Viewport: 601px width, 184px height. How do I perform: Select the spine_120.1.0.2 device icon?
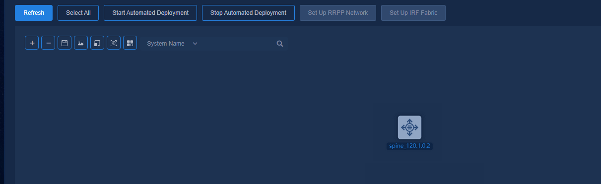(409, 127)
